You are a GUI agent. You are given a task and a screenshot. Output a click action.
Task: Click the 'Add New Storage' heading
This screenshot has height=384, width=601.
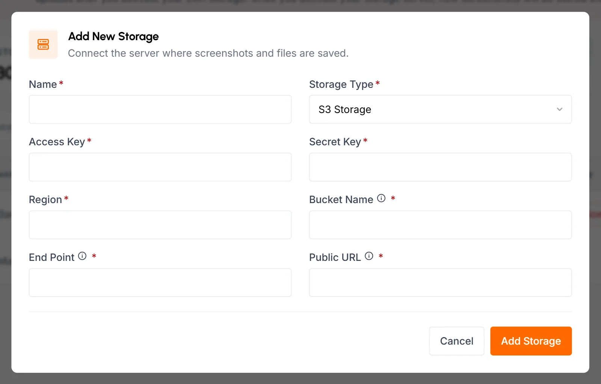point(113,36)
